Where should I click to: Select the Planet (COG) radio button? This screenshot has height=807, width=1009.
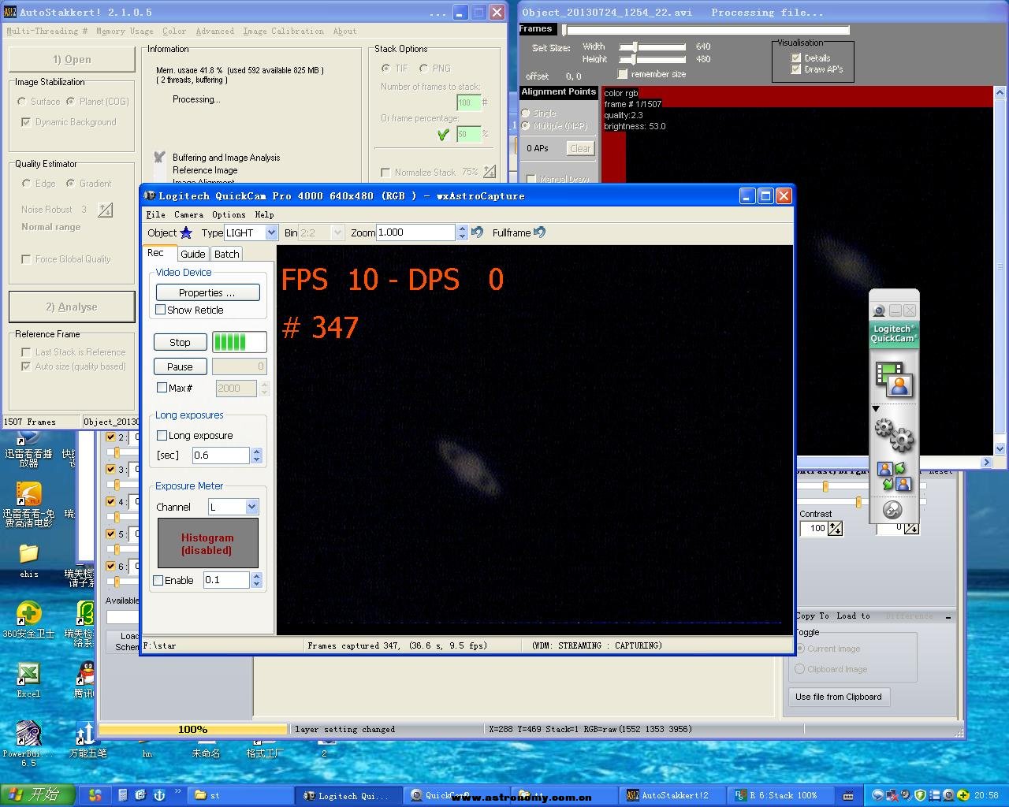[71, 102]
